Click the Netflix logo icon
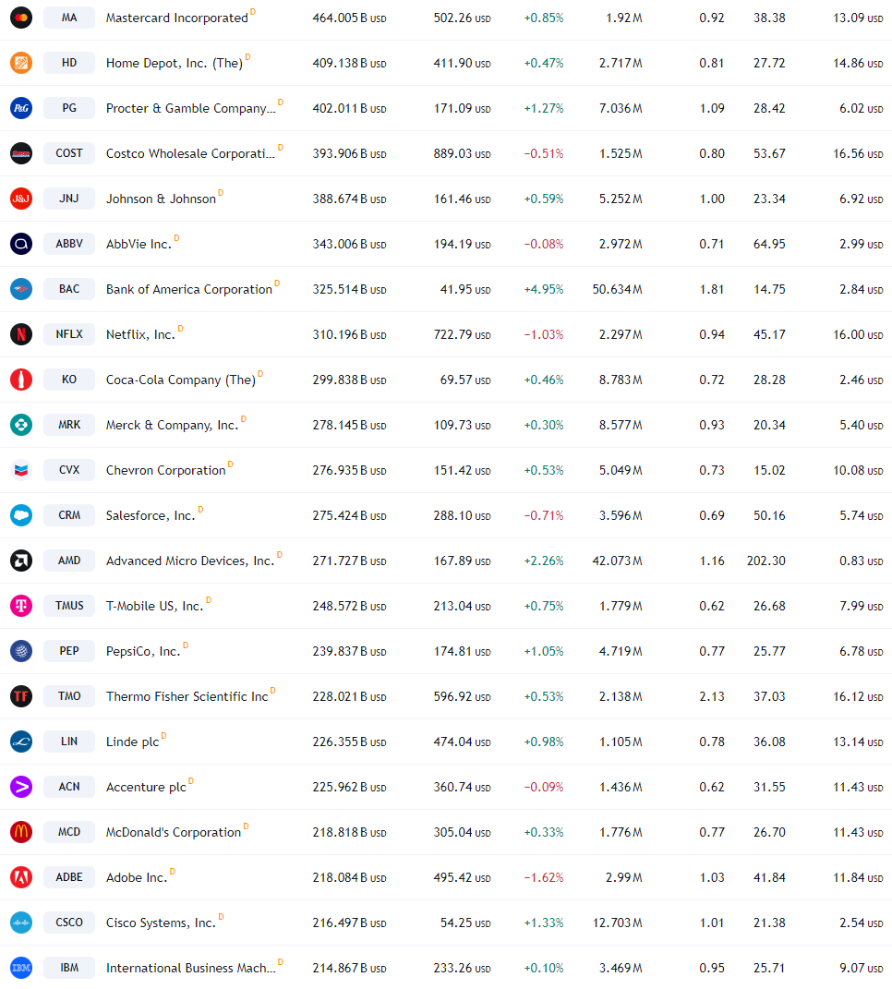Viewport: 892px width, 989px height. pos(21,334)
